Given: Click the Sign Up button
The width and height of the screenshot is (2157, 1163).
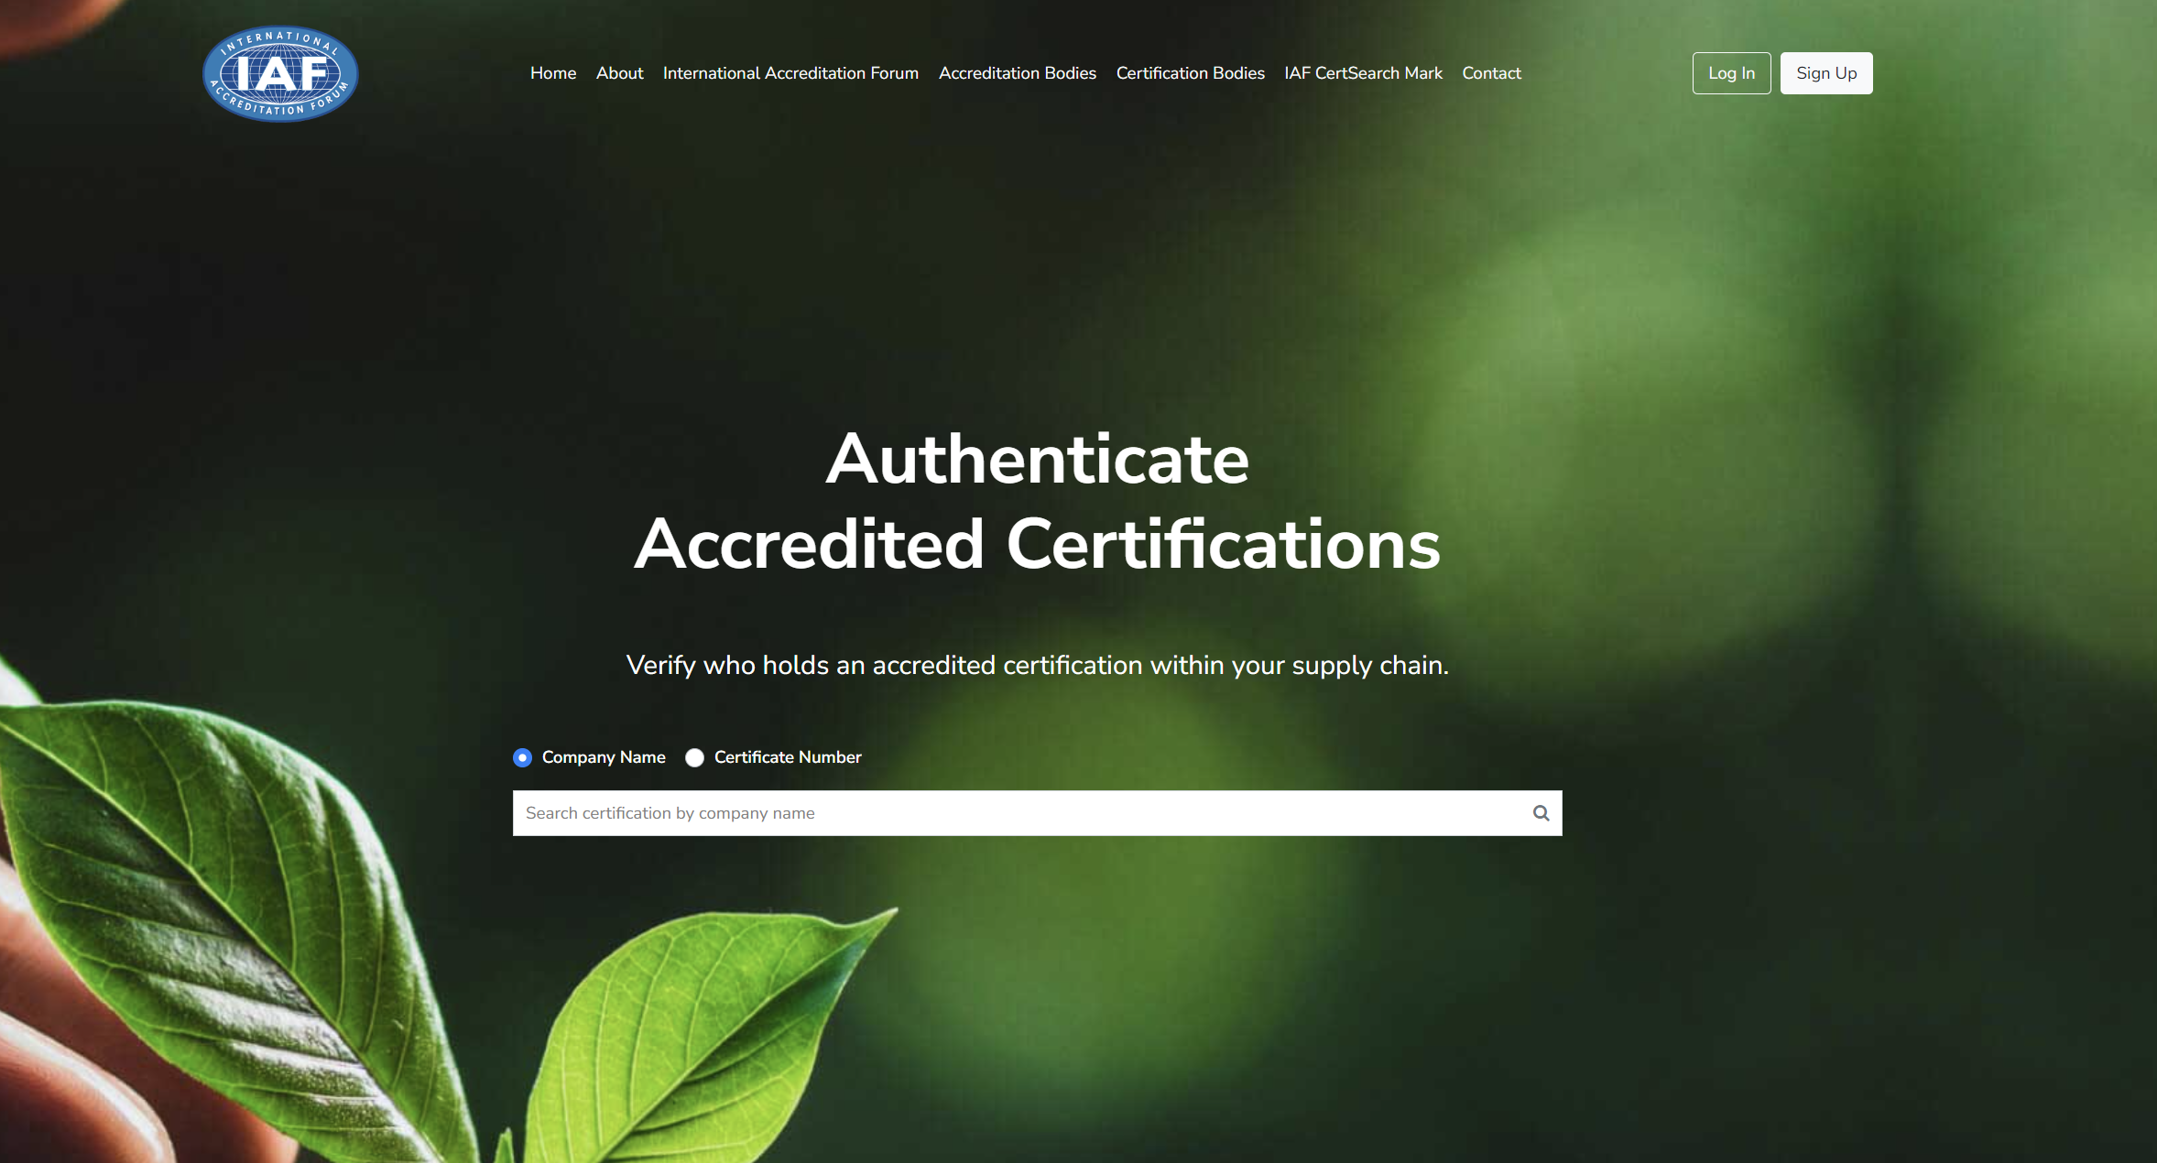Looking at the screenshot, I should [1826, 73].
